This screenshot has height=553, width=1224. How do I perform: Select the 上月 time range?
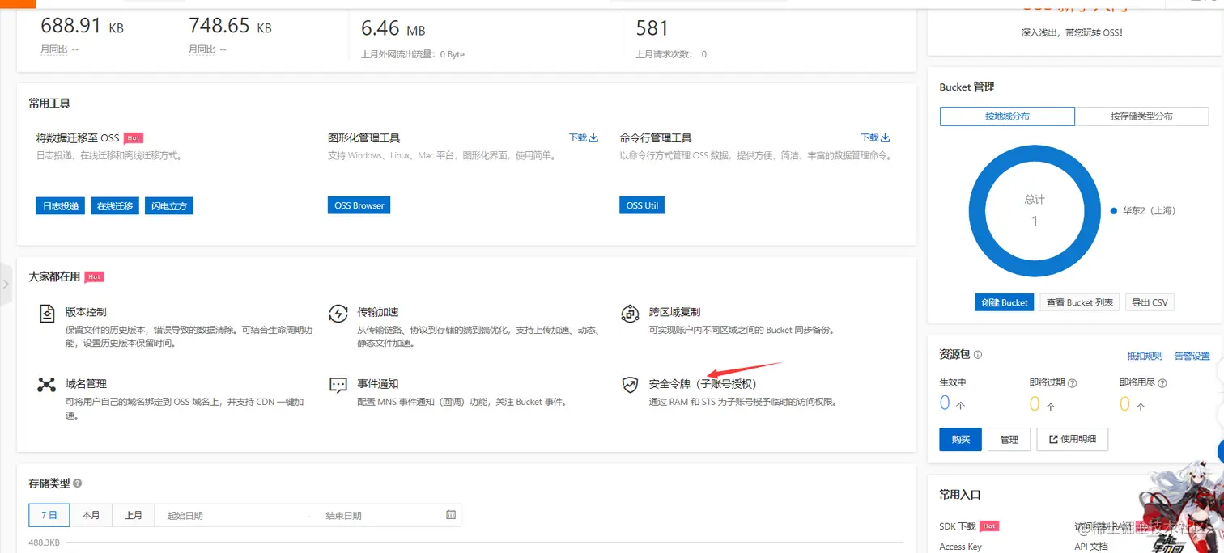click(133, 515)
